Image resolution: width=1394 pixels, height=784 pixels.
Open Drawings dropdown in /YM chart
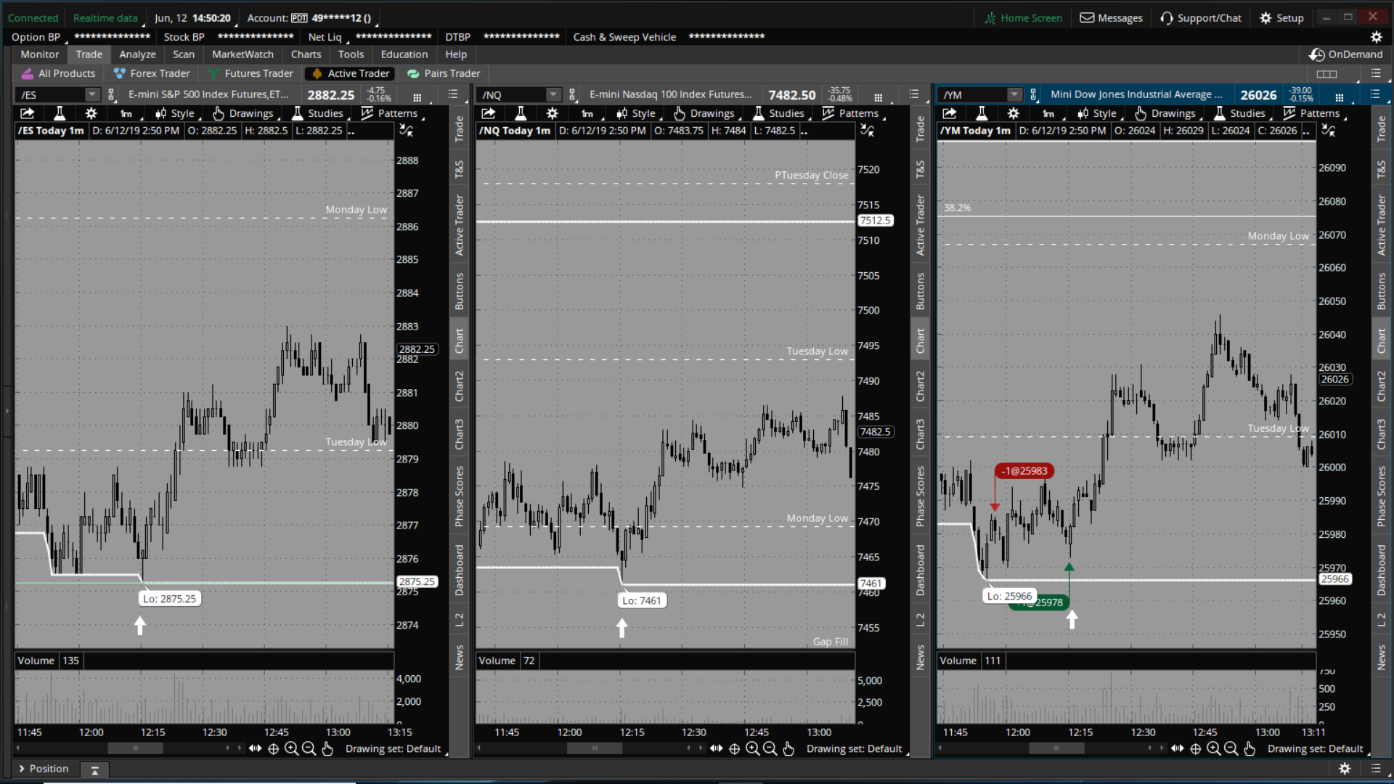click(1166, 113)
